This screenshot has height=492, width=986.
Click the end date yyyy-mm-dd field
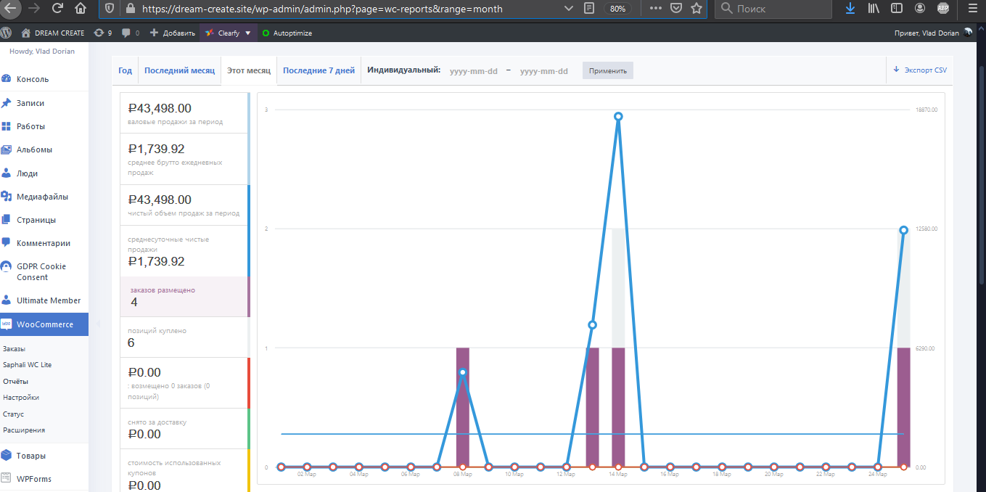tap(543, 71)
